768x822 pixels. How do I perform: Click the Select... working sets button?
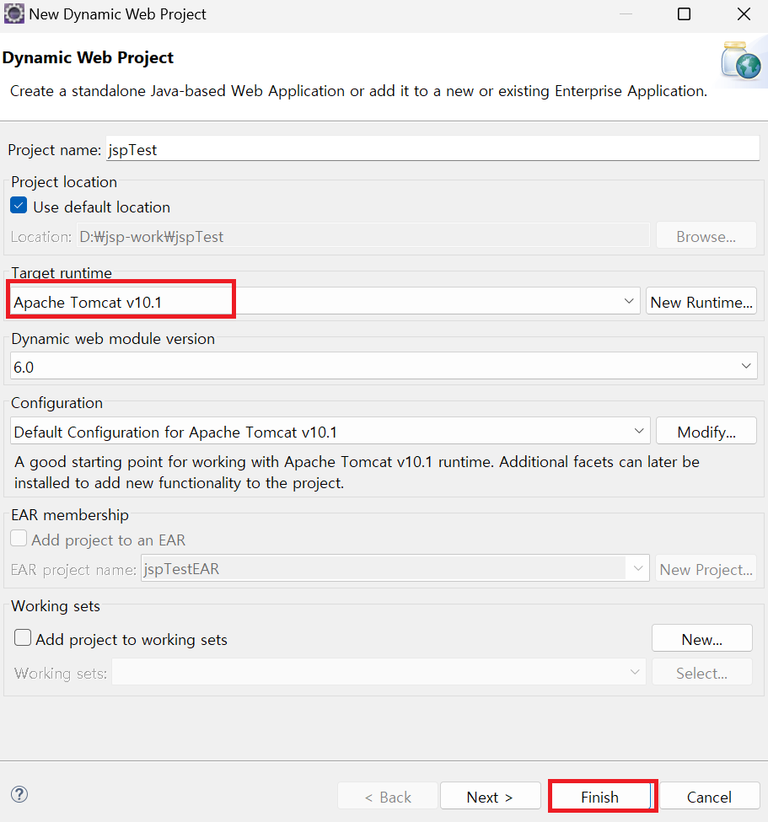pyautogui.click(x=702, y=672)
